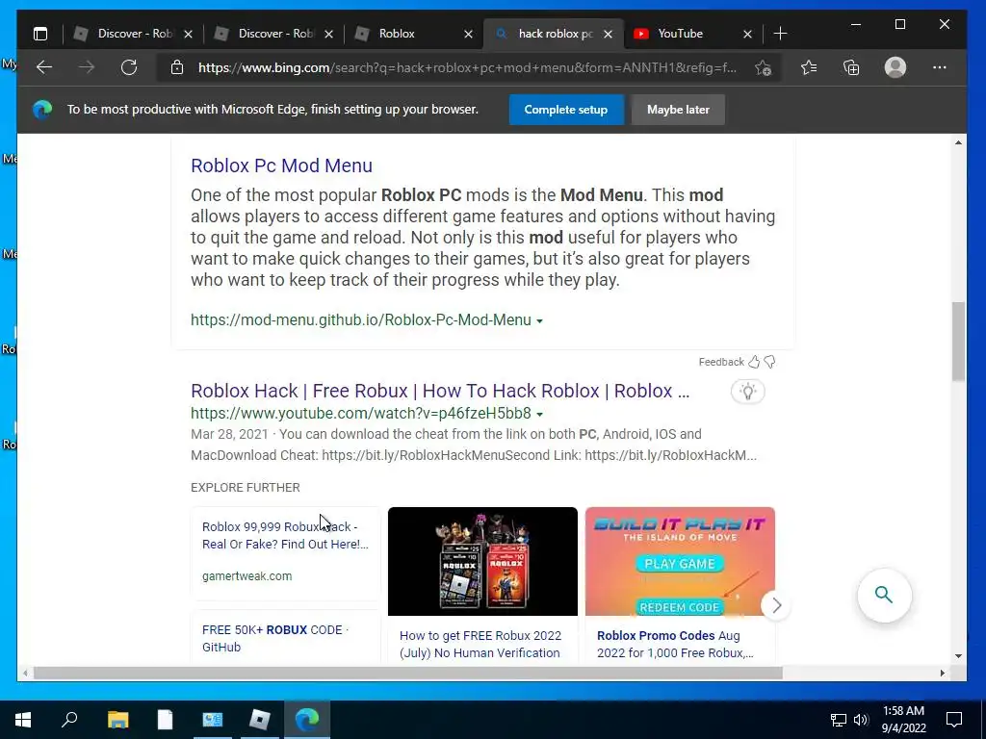Click Microsoft Edge taskbar icon
The image size is (986, 739).
307,720
